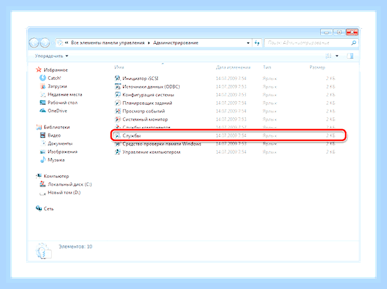The image size is (387, 289).
Task: Click the Управление компьютером icon
Action: [118, 152]
